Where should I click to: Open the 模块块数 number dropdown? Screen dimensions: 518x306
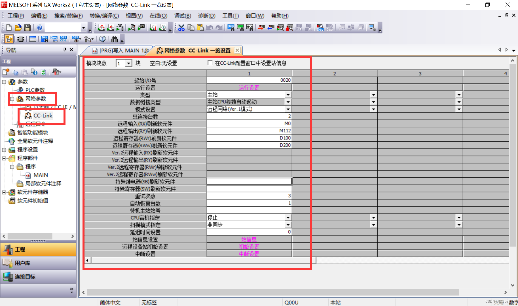click(x=129, y=63)
